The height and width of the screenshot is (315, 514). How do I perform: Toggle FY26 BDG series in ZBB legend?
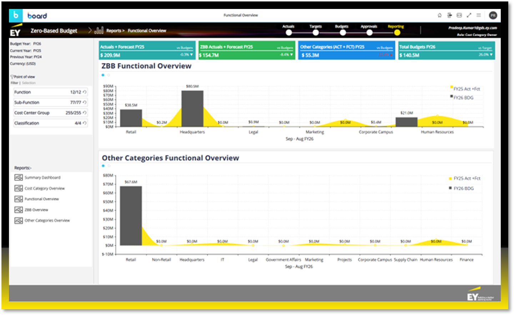point(463,98)
